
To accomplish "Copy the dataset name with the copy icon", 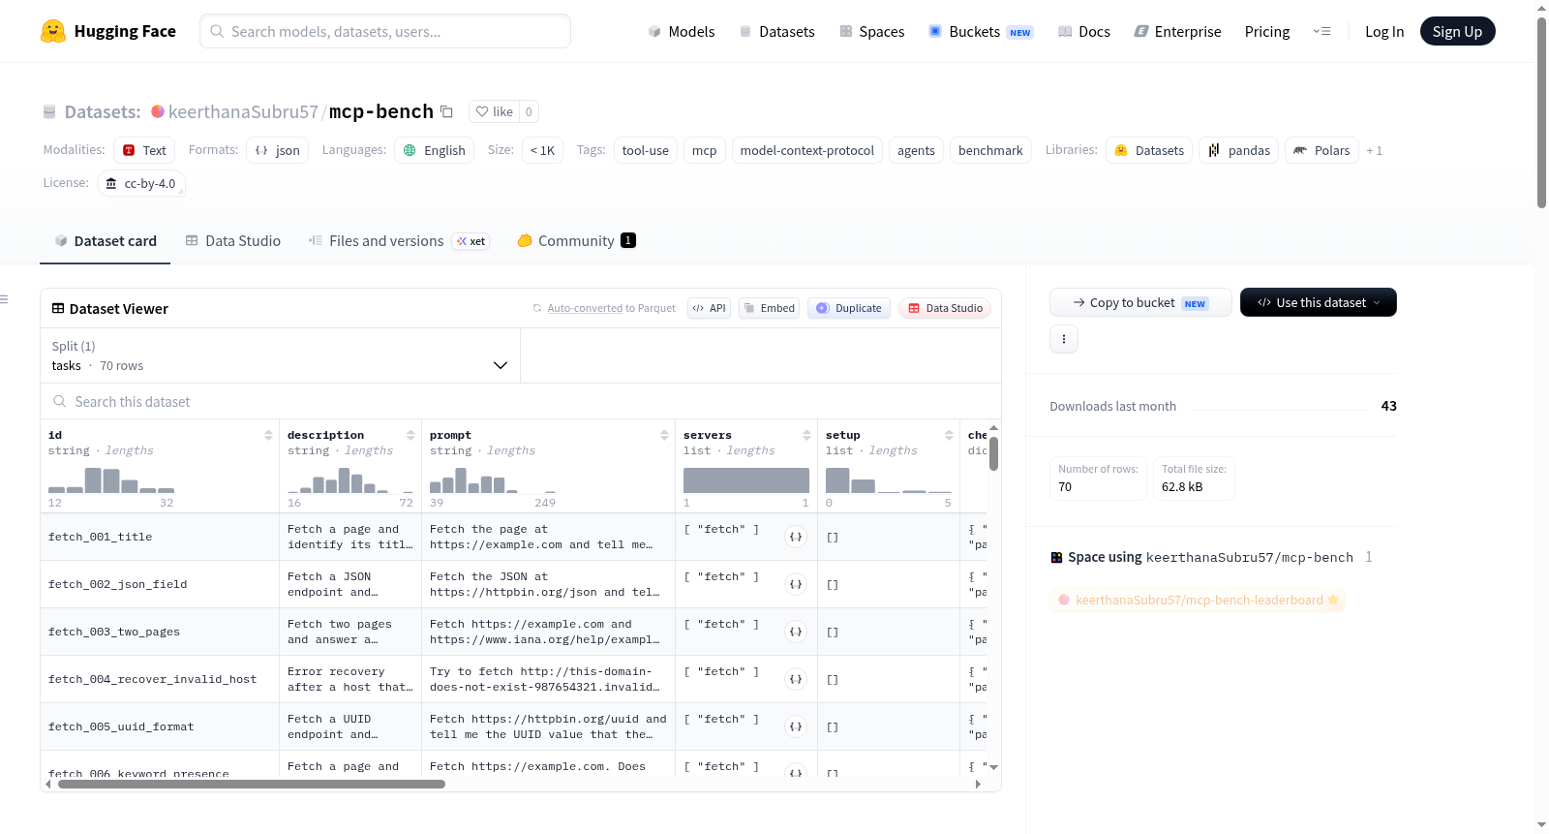I will pos(446,111).
